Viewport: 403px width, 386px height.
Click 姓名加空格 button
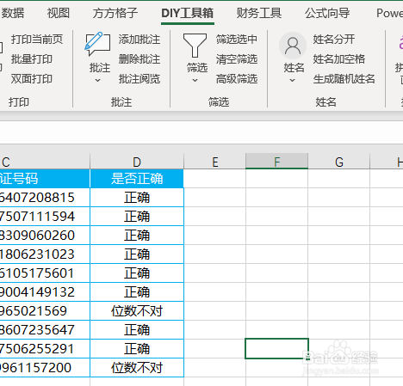coord(339,59)
